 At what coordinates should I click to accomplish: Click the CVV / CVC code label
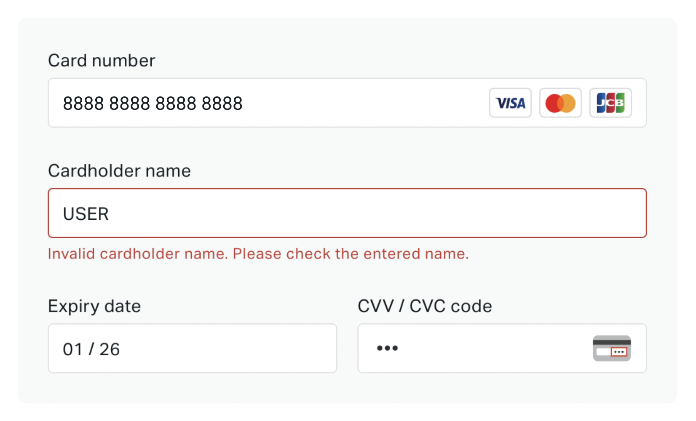(x=424, y=306)
